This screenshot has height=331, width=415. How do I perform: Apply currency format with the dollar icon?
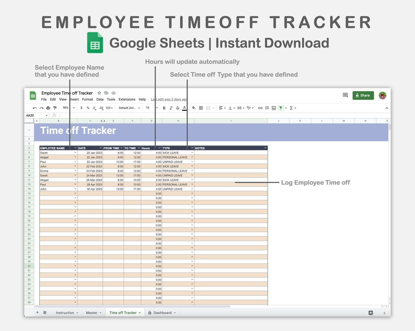(x=81, y=108)
